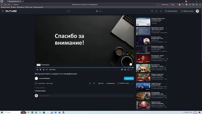Open the notifications bell in header
Viewport: 202px width, 114px height.
click(x=157, y=11)
